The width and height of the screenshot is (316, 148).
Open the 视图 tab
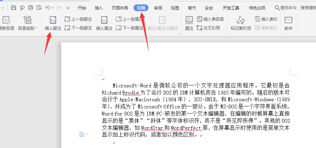pos(175,8)
